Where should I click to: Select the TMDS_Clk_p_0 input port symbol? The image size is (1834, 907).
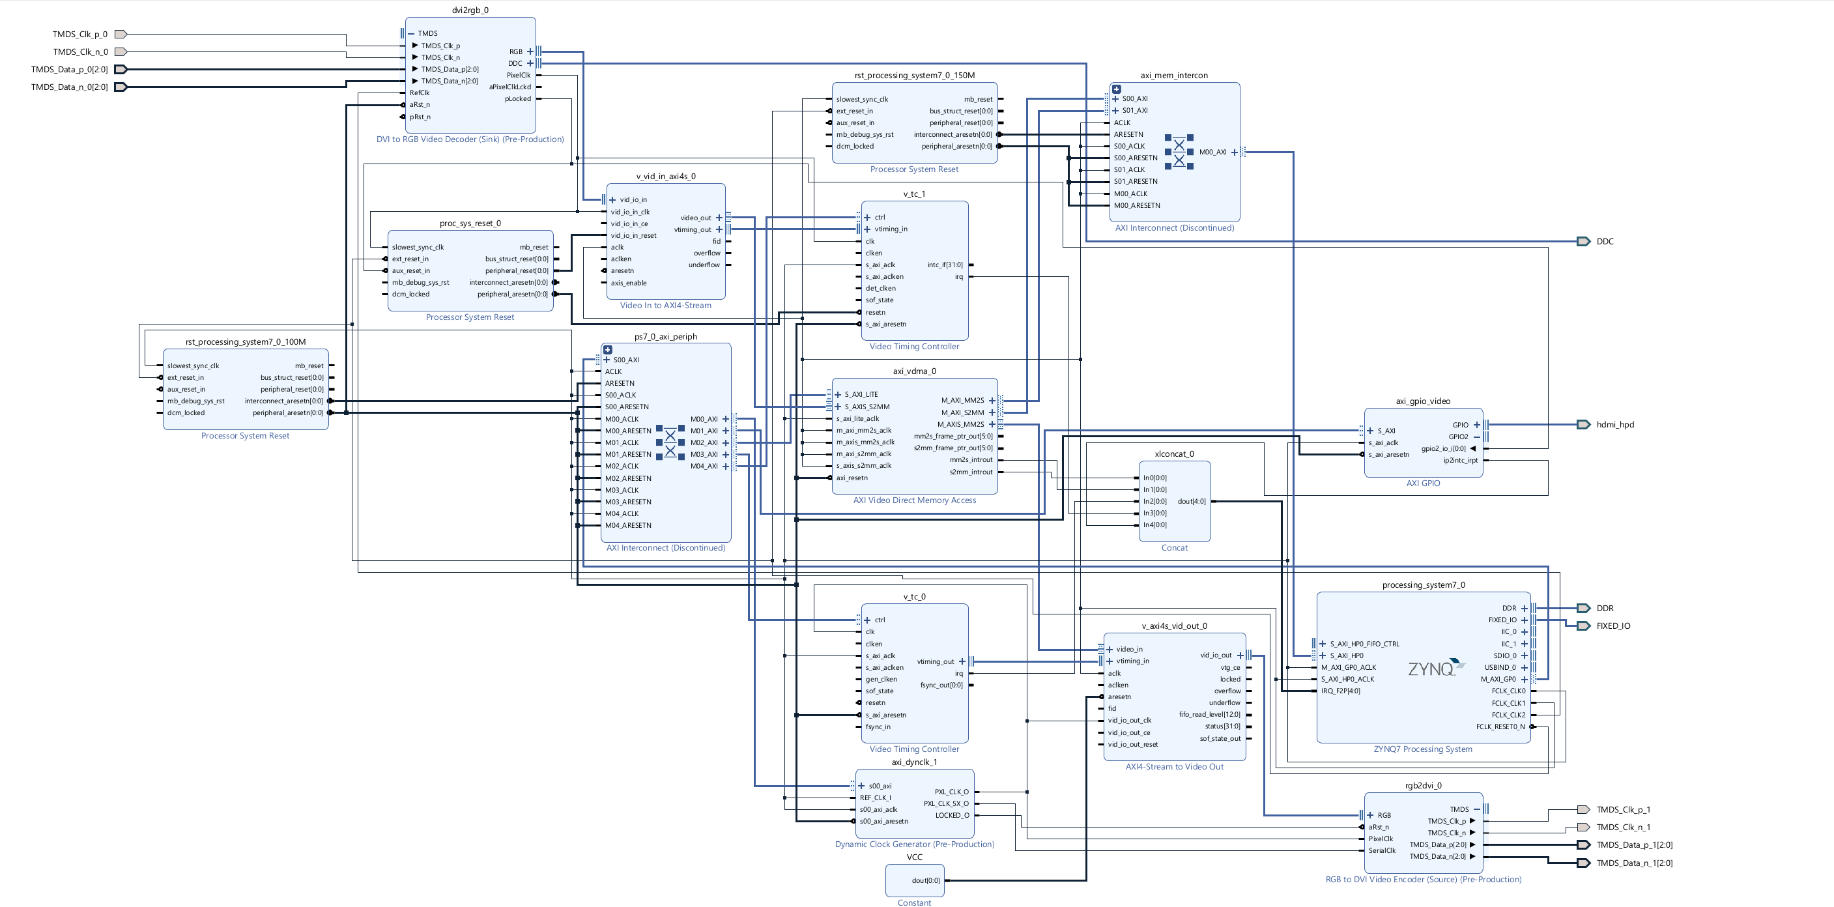coord(121,34)
